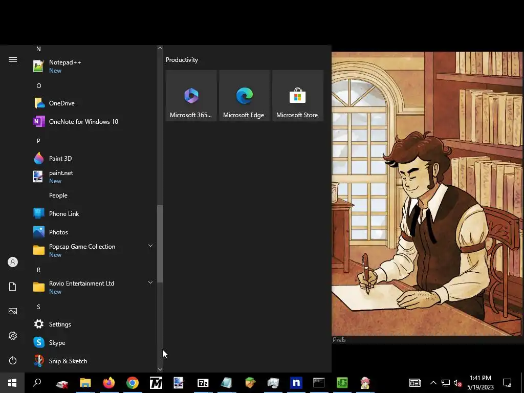Click the app list scrollbar thumb
The width and height of the screenshot is (524, 393).
point(160,244)
